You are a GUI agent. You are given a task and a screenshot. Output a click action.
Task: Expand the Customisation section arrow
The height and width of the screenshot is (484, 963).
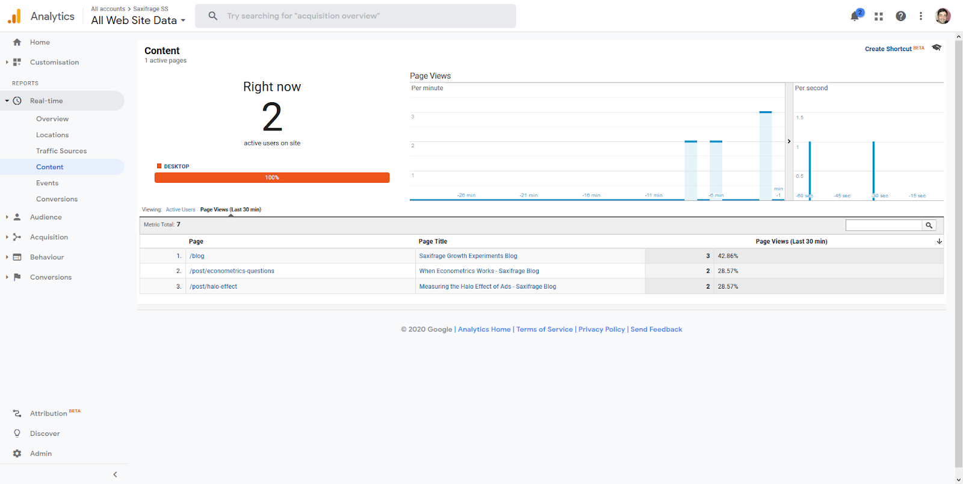coord(7,62)
